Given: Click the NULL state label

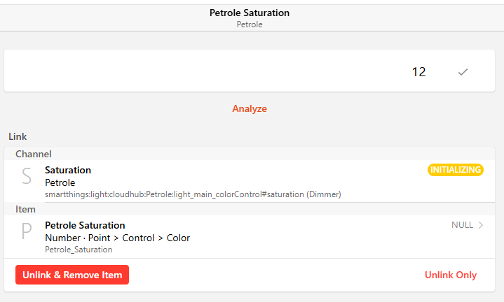Looking at the screenshot, I should coord(462,225).
